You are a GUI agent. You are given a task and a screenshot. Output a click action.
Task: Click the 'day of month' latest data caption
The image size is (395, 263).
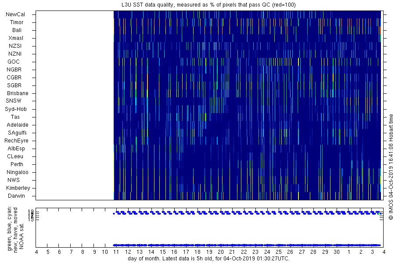click(x=209, y=259)
